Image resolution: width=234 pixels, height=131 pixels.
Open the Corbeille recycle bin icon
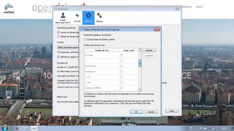click(9, 97)
